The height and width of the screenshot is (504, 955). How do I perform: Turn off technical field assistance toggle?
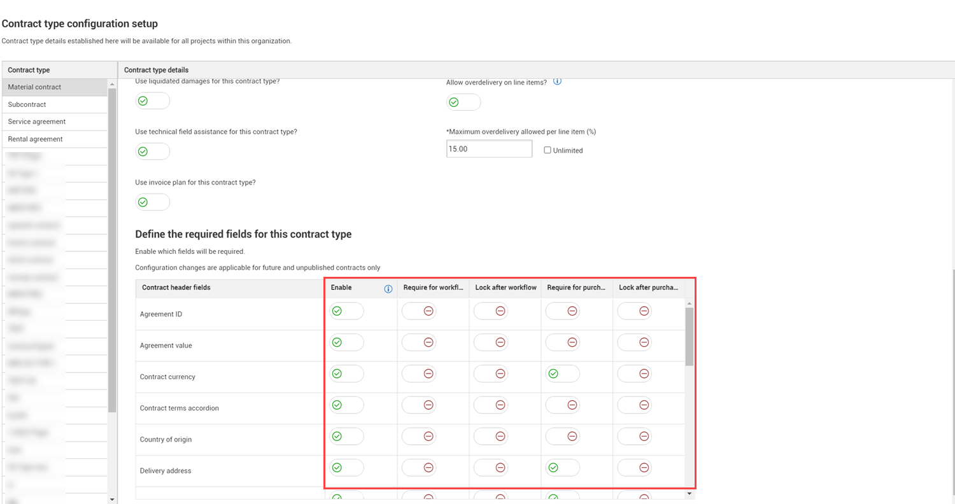[x=152, y=151]
